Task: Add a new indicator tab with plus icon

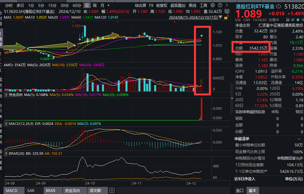Action: coord(112,191)
